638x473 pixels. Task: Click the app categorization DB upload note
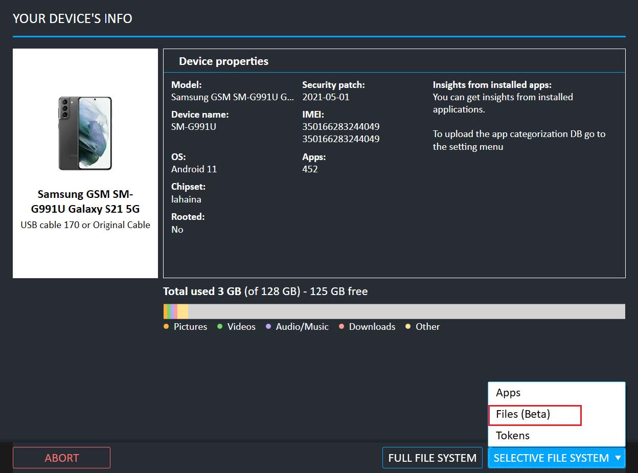(x=519, y=140)
